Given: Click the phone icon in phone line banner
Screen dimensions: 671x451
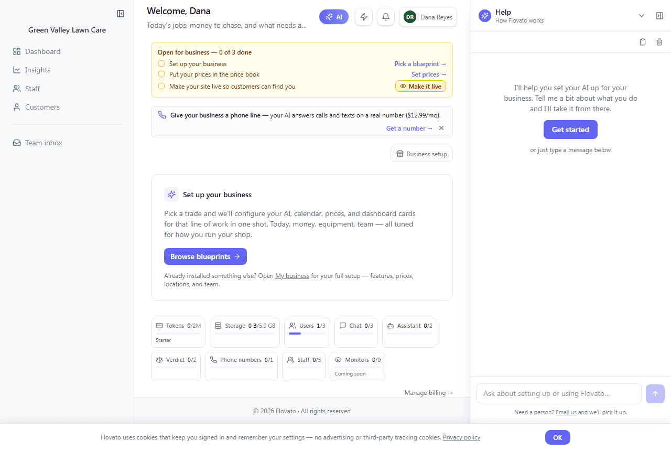Looking at the screenshot, I should tap(162, 115).
